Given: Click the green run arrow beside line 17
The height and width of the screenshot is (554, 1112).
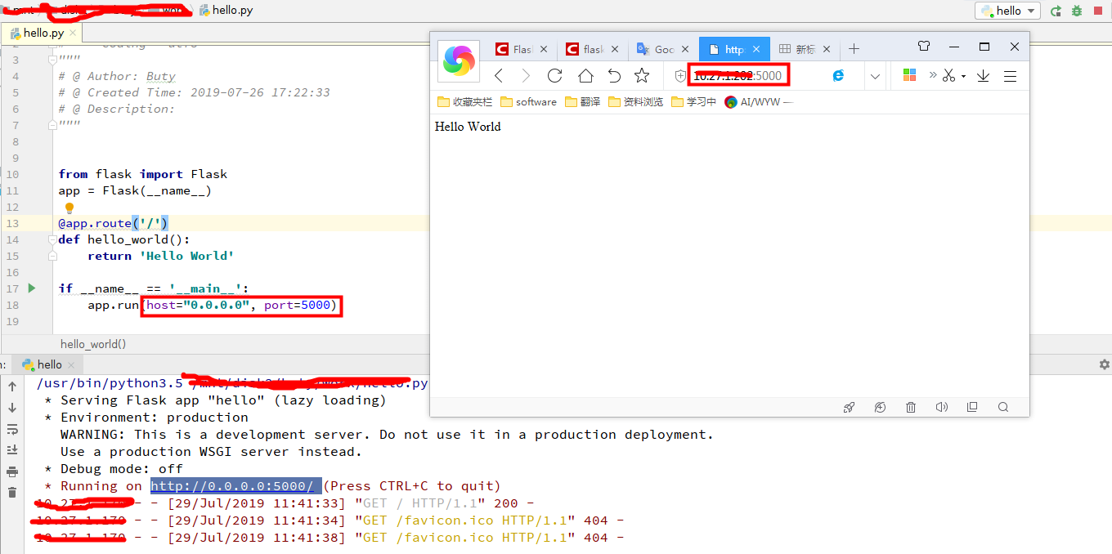Looking at the screenshot, I should [31, 288].
